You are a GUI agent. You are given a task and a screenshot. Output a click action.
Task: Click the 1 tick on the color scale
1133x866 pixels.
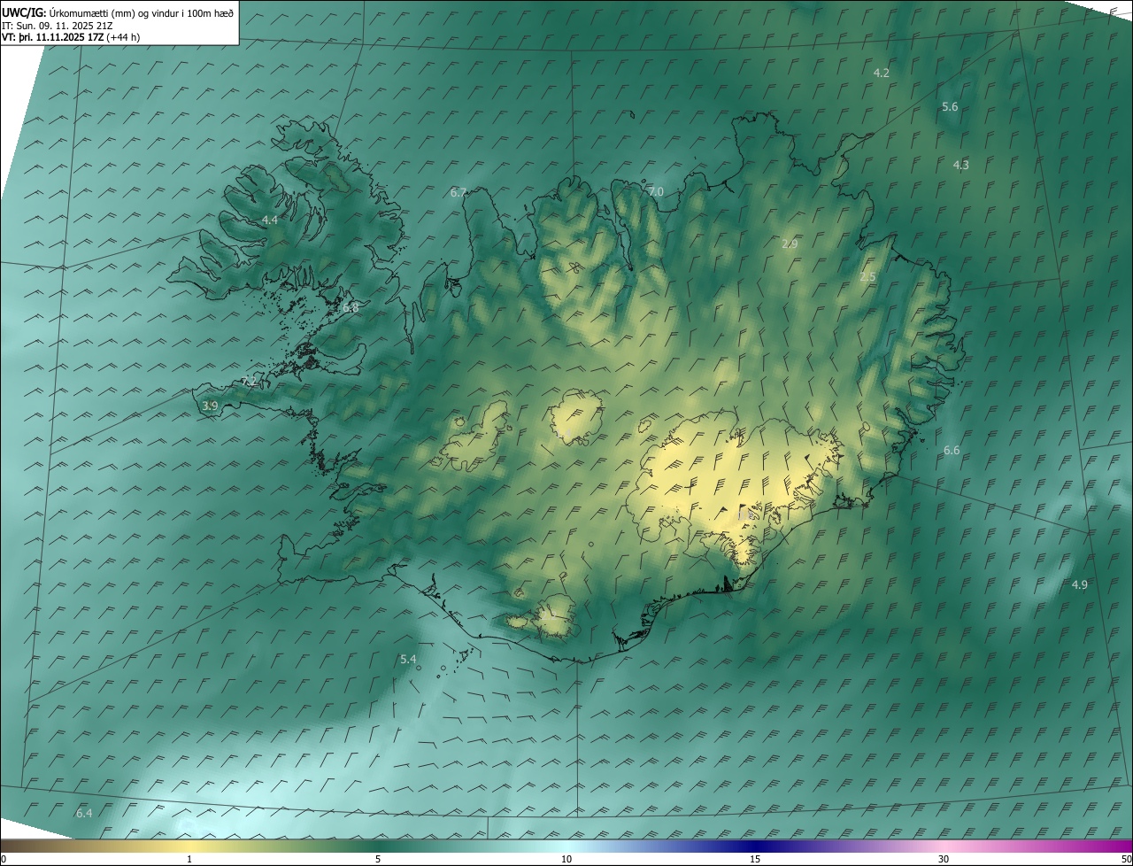click(189, 860)
